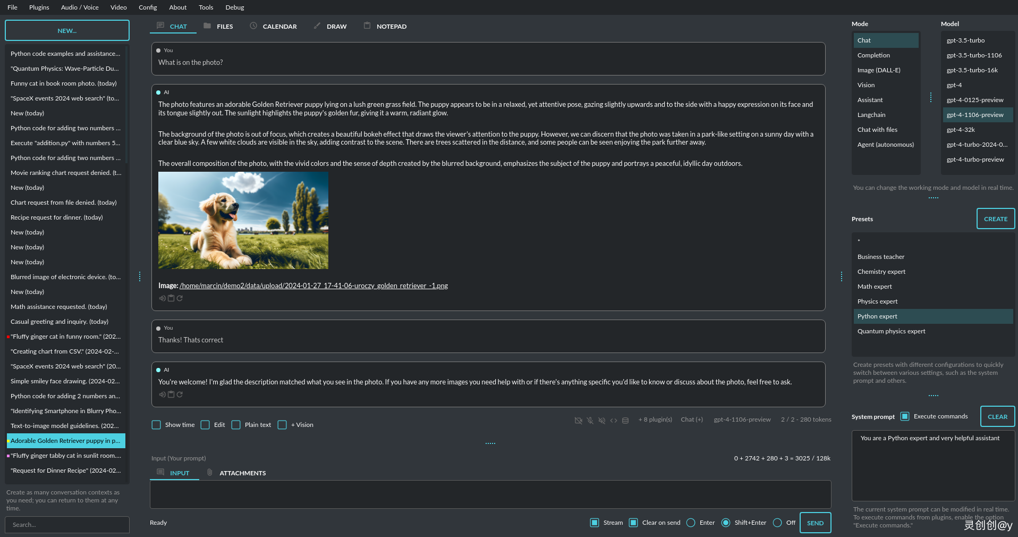Viewport: 1018px width, 537px height.
Task: Disable the Execute commands checkbox
Action: click(905, 416)
